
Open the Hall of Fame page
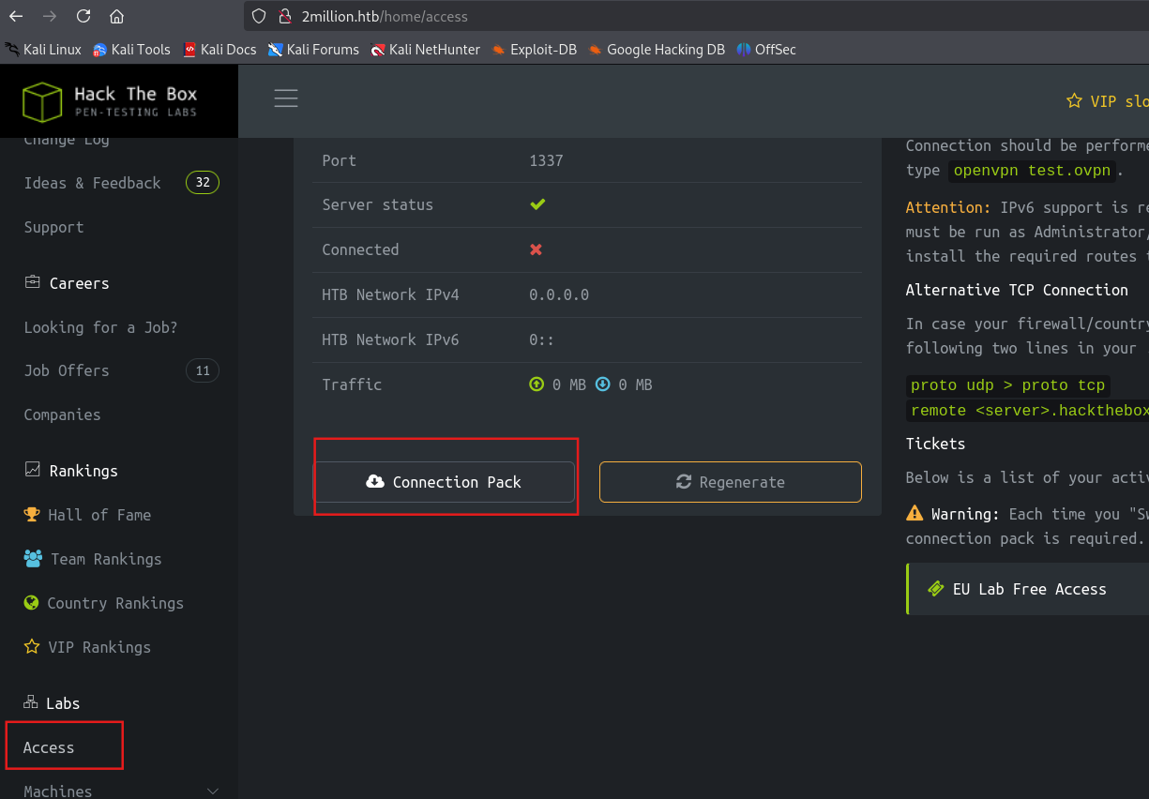click(x=99, y=515)
